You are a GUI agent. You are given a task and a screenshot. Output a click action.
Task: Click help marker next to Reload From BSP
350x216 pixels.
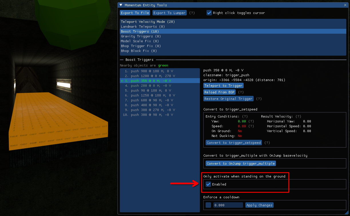[x=241, y=92]
